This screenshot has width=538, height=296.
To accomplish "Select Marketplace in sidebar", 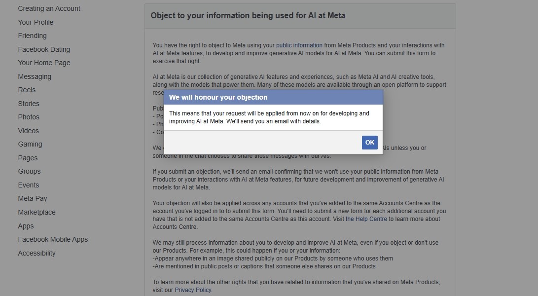I will click(x=36, y=212).
